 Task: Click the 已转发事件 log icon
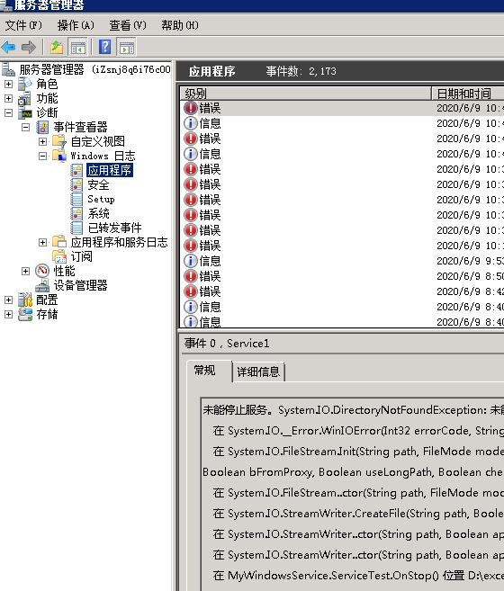(x=76, y=228)
